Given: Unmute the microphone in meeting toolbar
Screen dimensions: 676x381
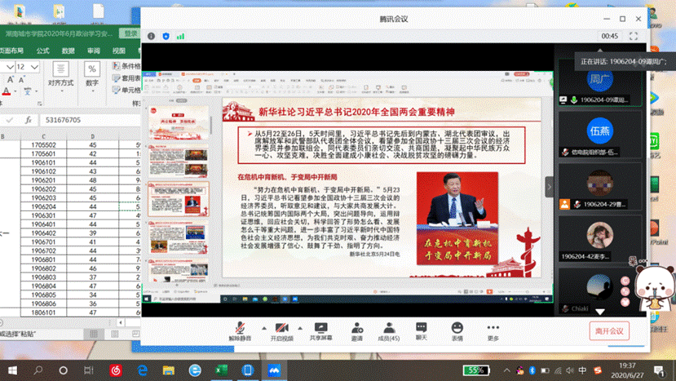Looking at the screenshot, I should (239, 326).
